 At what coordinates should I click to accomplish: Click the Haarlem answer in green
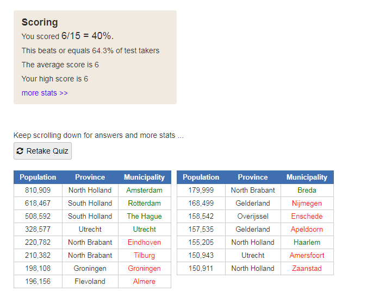(307, 243)
